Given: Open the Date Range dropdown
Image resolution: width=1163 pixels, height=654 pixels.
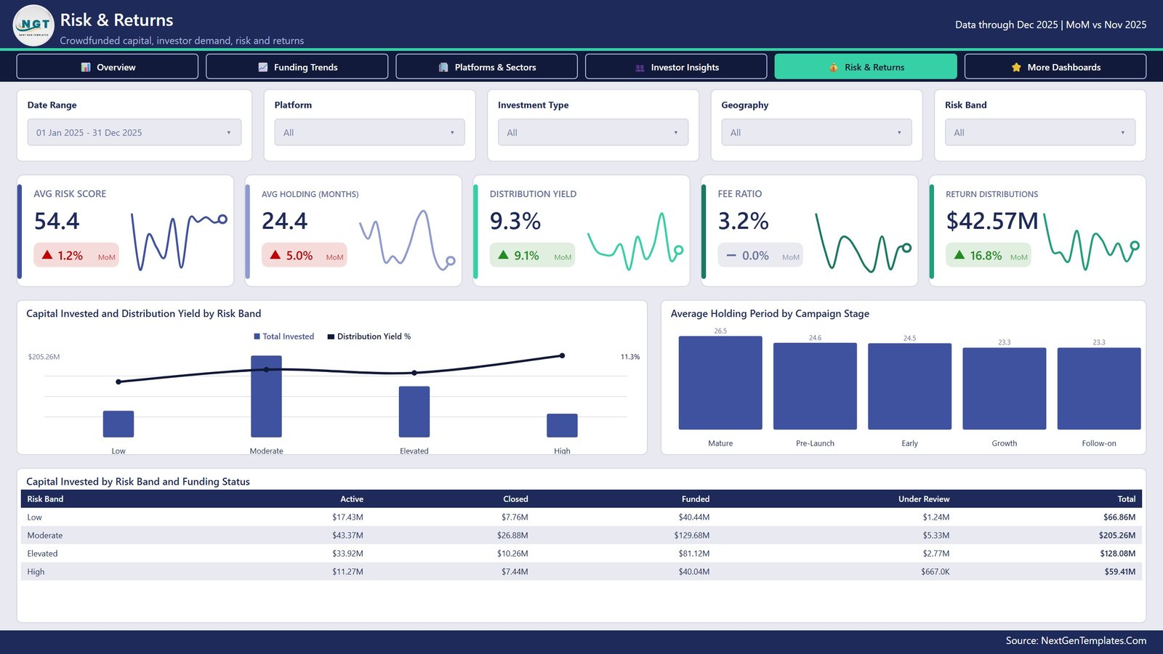Looking at the screenshot, I should point(134,132).
